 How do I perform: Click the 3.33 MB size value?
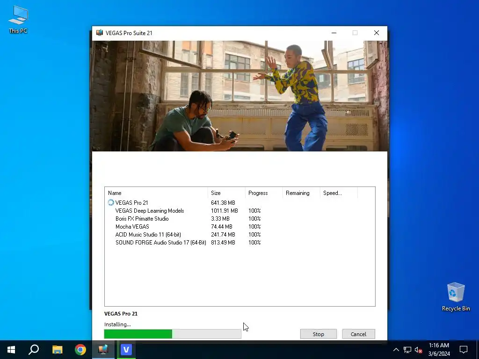coord(220,219)
